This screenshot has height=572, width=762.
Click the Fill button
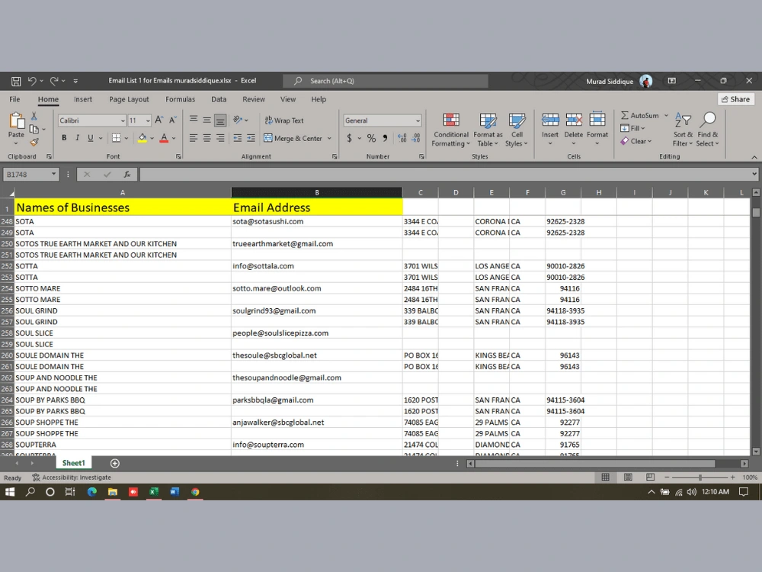pyautogui.click(x=632, y=128)
